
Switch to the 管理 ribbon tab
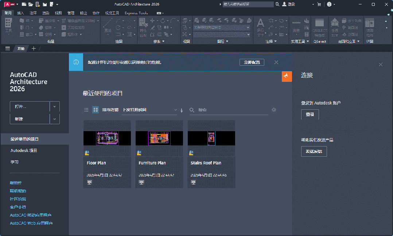[x=71, y=13]
